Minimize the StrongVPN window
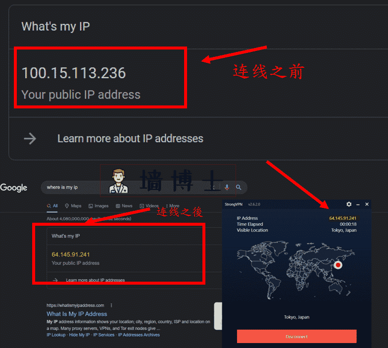The height and width of the screenshot is (348, 388). click(x=358, y=204)
